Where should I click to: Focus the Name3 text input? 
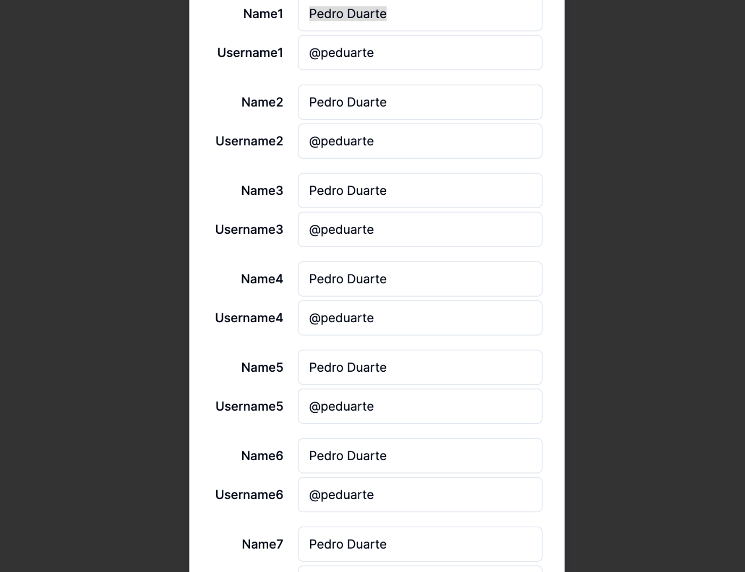click(420, 191)
